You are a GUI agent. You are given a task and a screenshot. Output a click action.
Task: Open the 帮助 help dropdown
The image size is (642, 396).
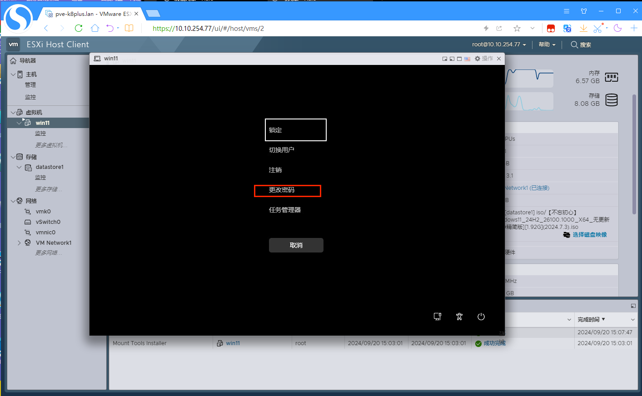547,45
